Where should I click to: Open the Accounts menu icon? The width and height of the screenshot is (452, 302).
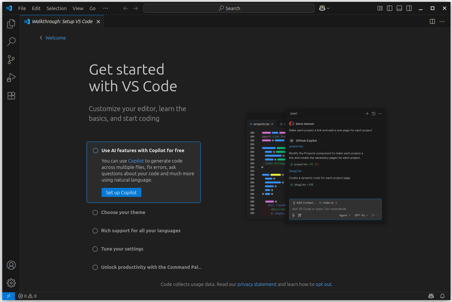point(11,265)
